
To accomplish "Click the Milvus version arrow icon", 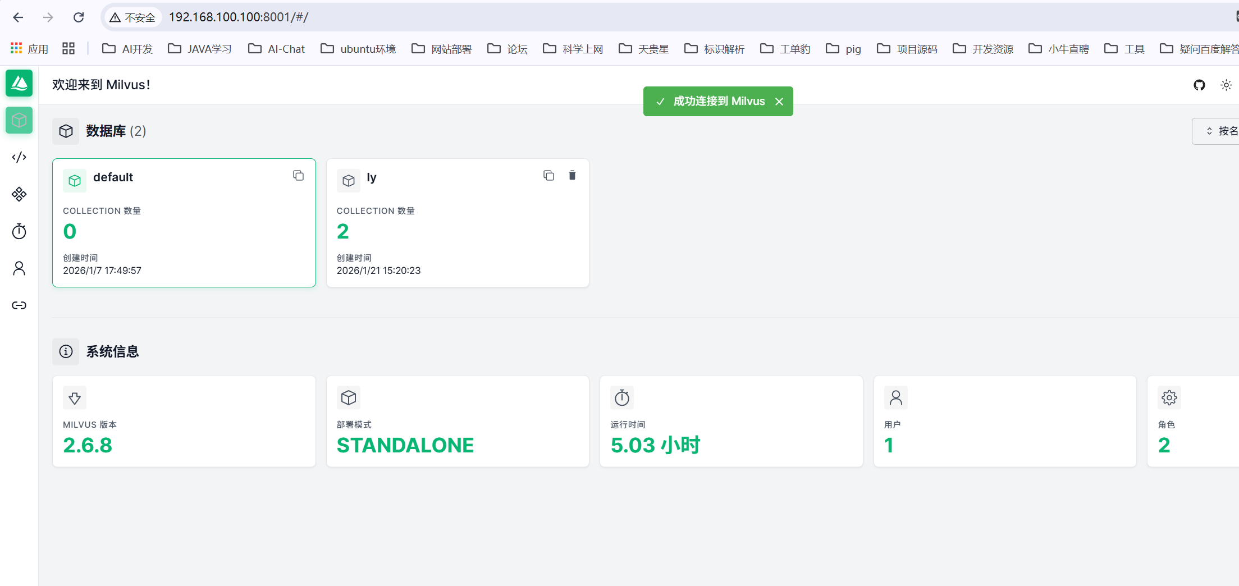I will 75,398.
